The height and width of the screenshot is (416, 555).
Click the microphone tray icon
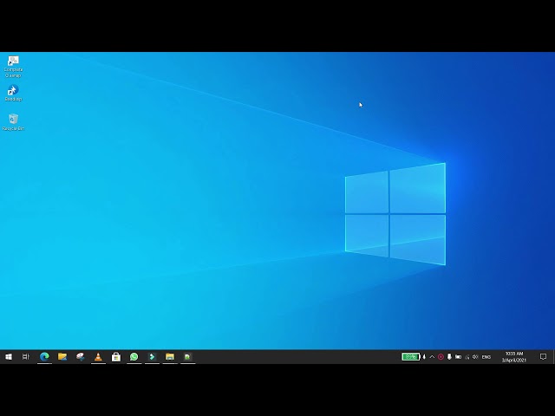click(x=449, y=356)
